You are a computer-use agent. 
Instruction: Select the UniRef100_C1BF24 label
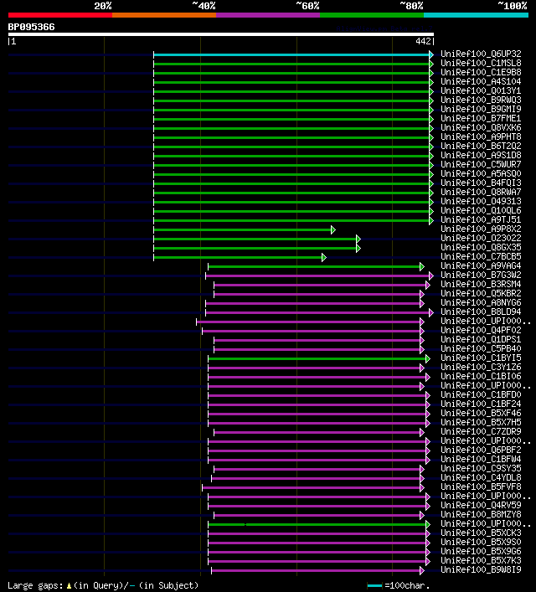pyautogui.click(x=481, y=404)
